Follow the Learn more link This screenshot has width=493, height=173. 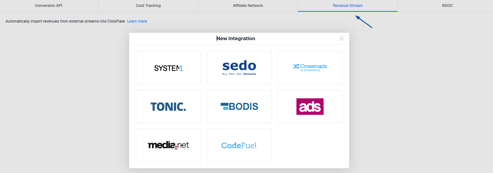(137, 21)
